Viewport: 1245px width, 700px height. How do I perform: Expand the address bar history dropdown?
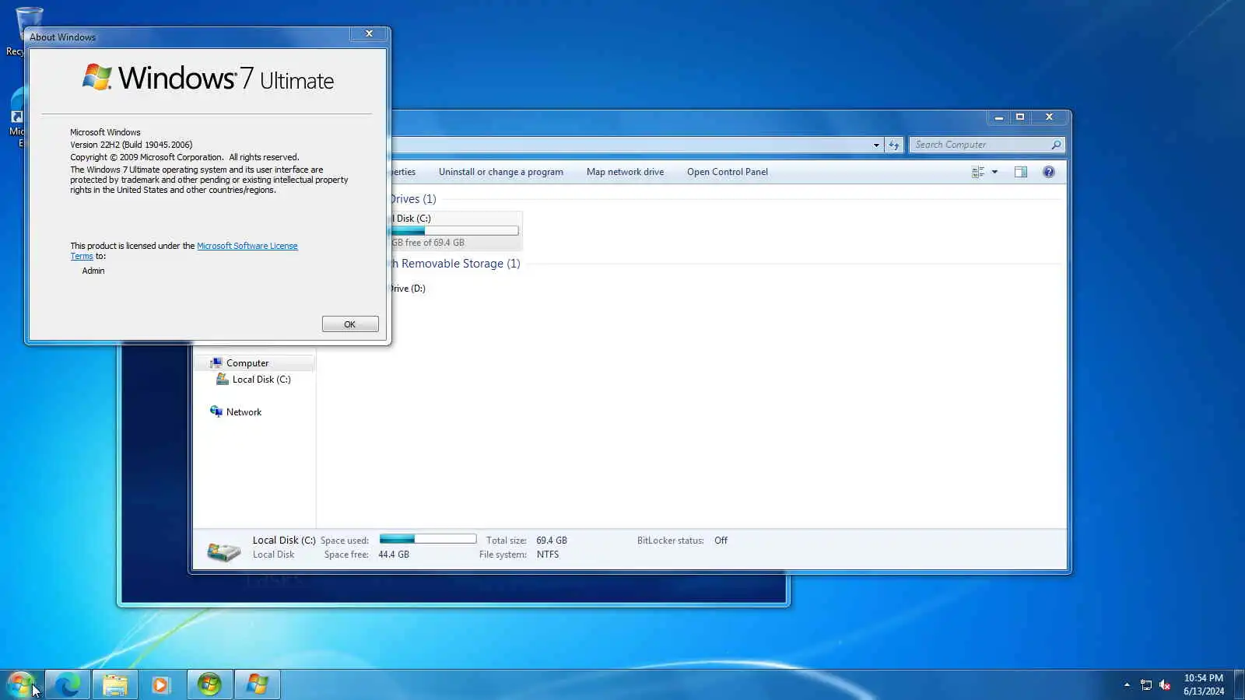click(x=876, y=145)
